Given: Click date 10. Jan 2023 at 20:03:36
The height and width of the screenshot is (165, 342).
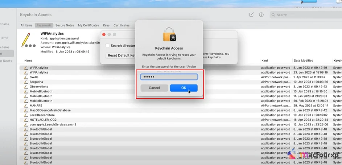Looking at the screenshot, I should [x=311, y=82].
